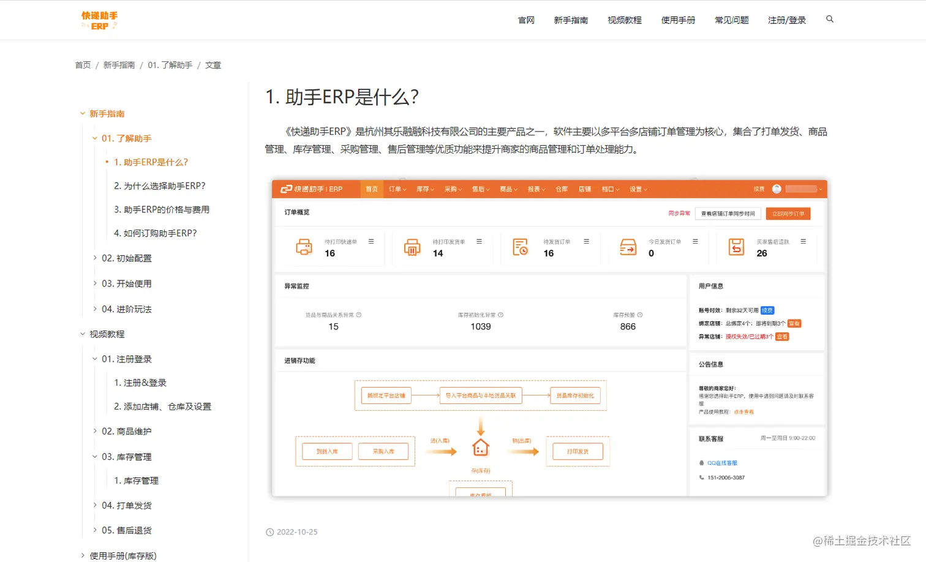Expand the 04. 进阶玩法 tree node
926x562 pixels.
click(x=95, y=309)
